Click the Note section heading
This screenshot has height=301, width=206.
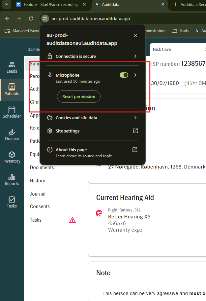point(103,273)
